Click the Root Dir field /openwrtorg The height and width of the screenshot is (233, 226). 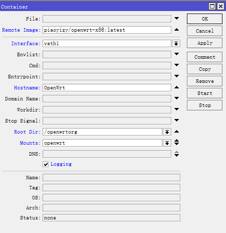tap(102, 132)
